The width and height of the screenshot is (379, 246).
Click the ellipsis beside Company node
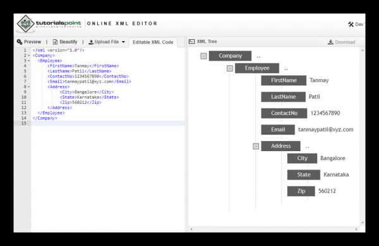(x=258, y=57)
